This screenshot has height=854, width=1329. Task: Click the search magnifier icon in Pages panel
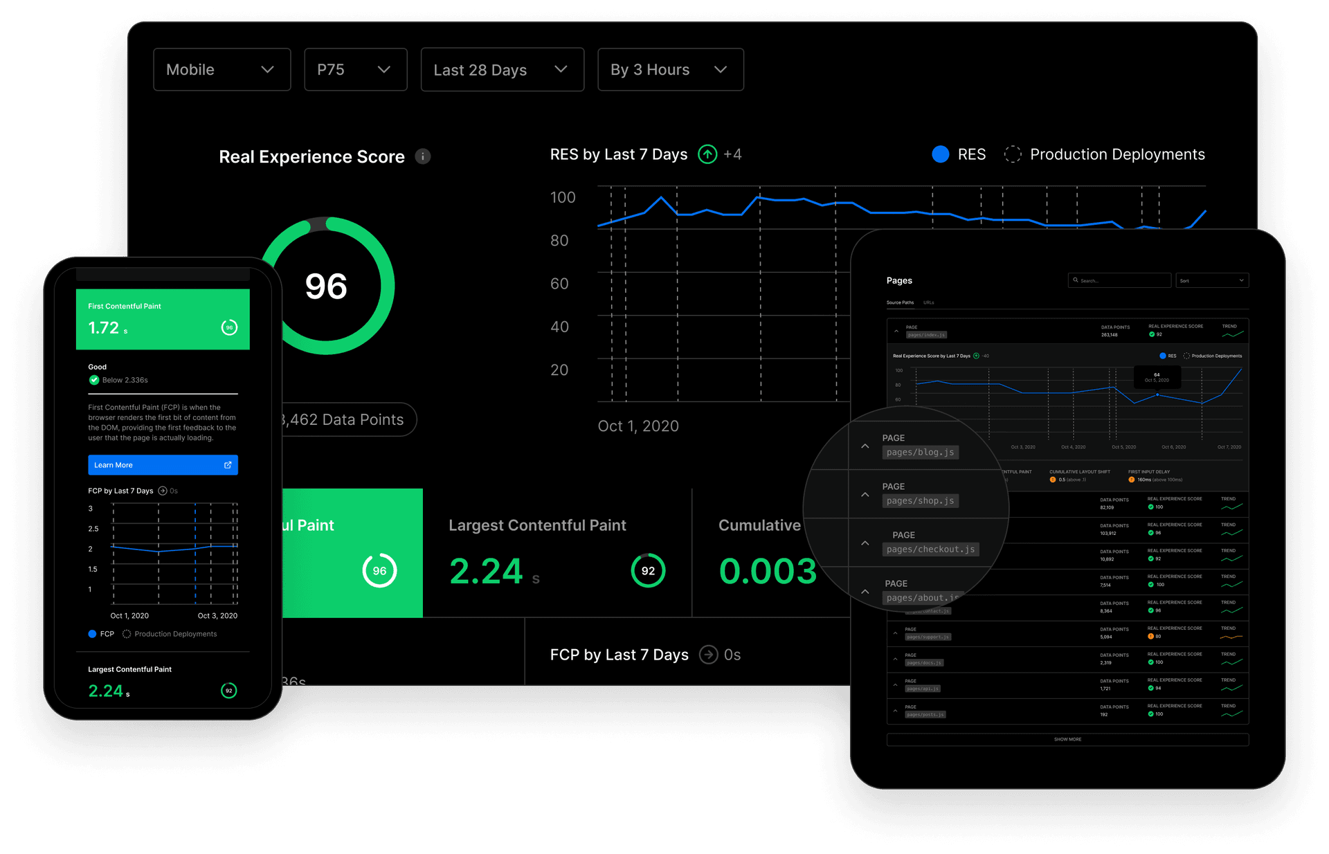[x=1076, y=280]
